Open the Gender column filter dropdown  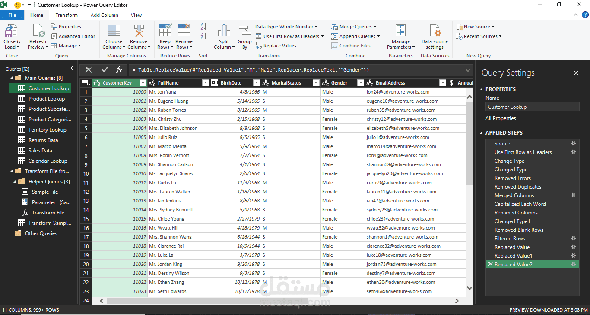[x=359, y=83]
